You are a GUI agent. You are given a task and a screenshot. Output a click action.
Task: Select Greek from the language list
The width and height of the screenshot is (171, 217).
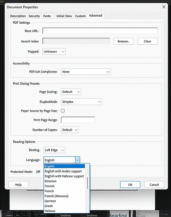(65, 206)
